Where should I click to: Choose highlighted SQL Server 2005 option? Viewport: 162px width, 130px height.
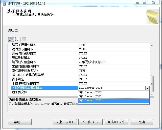(x=114, y=101)
